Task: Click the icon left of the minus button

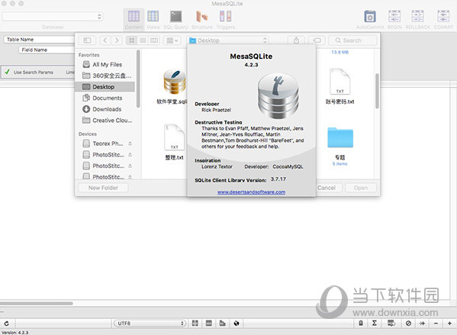Action: tap(422, 323)
